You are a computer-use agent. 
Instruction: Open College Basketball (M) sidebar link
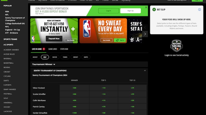point(15,24)
